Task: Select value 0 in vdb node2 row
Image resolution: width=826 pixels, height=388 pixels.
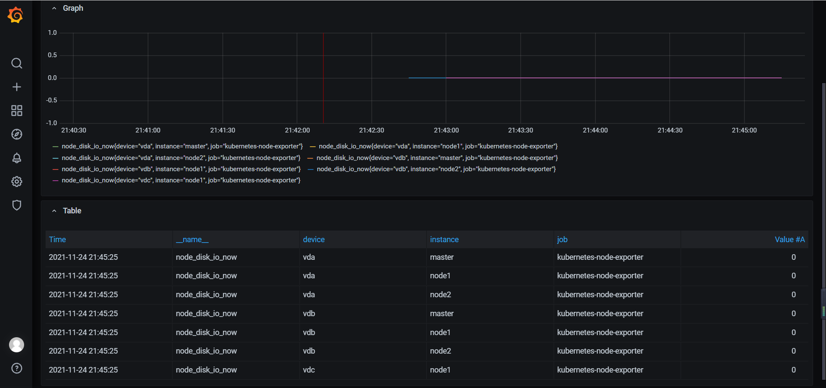Action: [794, 351]
